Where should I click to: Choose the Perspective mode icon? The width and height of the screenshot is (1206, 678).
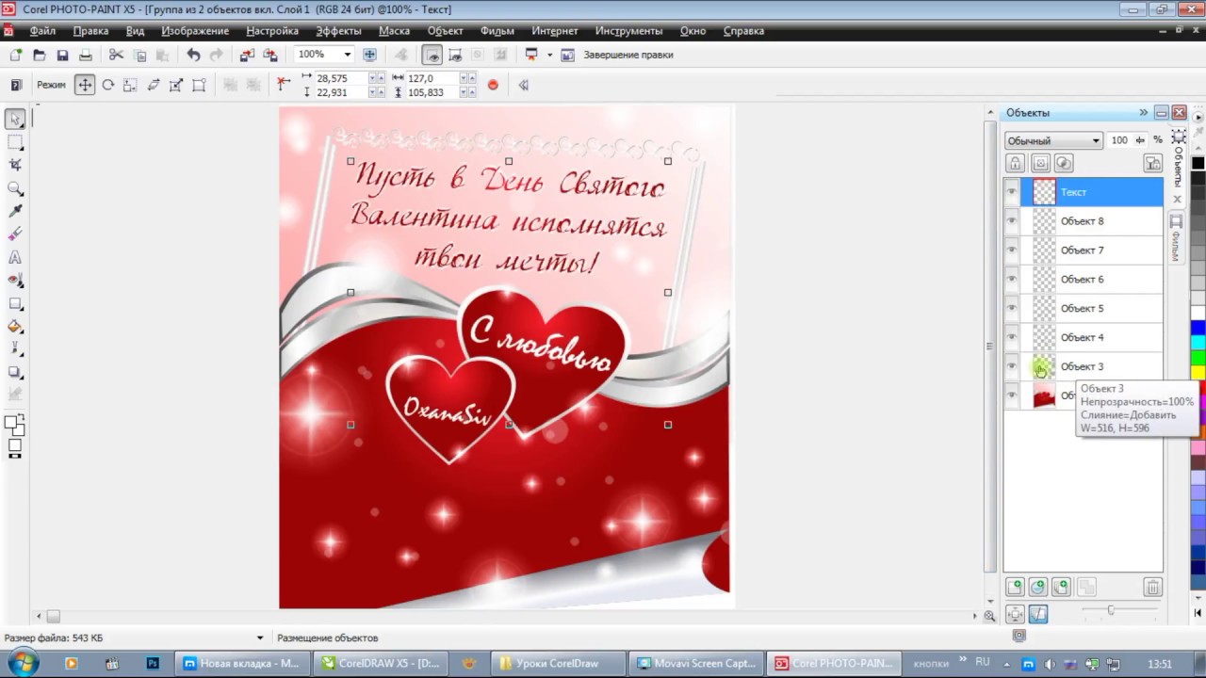199,85
